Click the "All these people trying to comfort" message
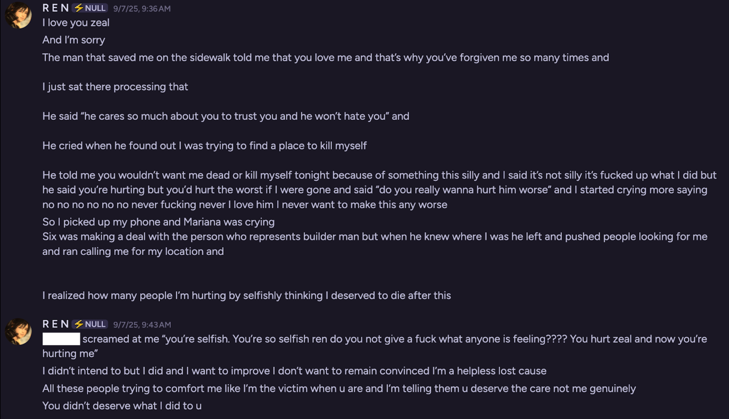The height and width of the screenshot is (419, 729). 339,388
